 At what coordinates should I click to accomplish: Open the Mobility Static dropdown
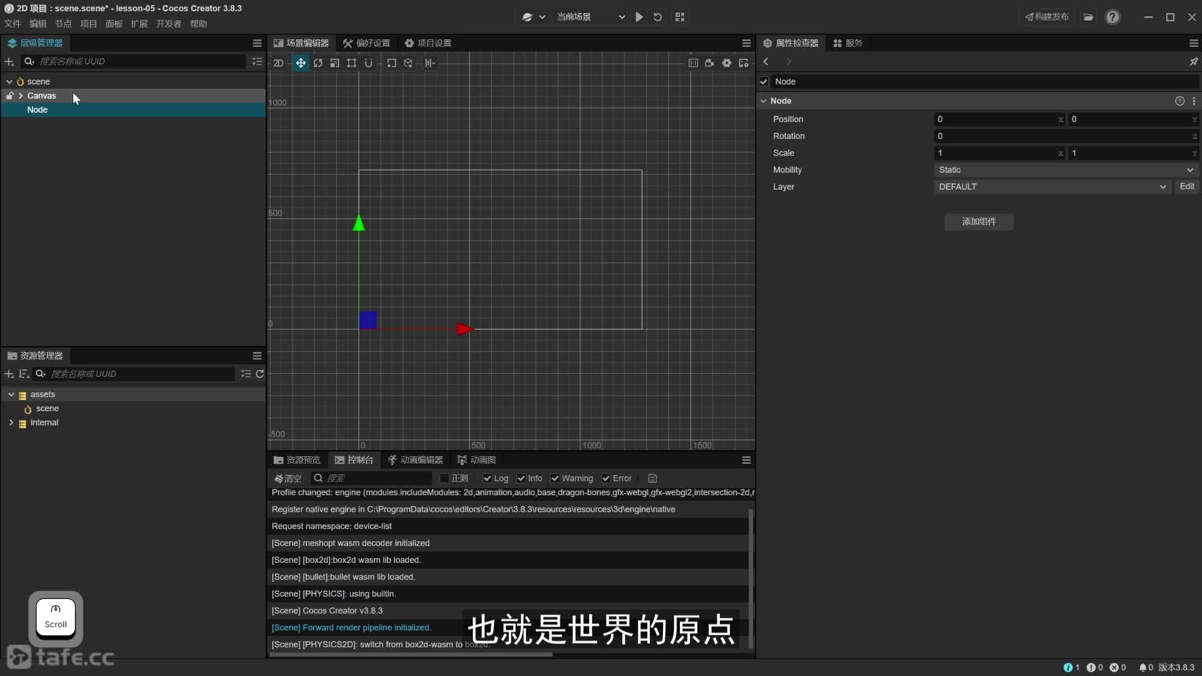point(1066,170)
